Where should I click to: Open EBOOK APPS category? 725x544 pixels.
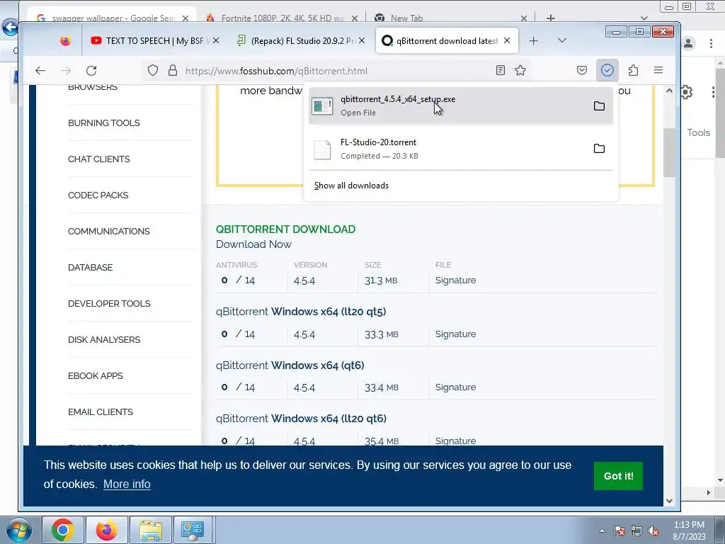click(96, 375)
